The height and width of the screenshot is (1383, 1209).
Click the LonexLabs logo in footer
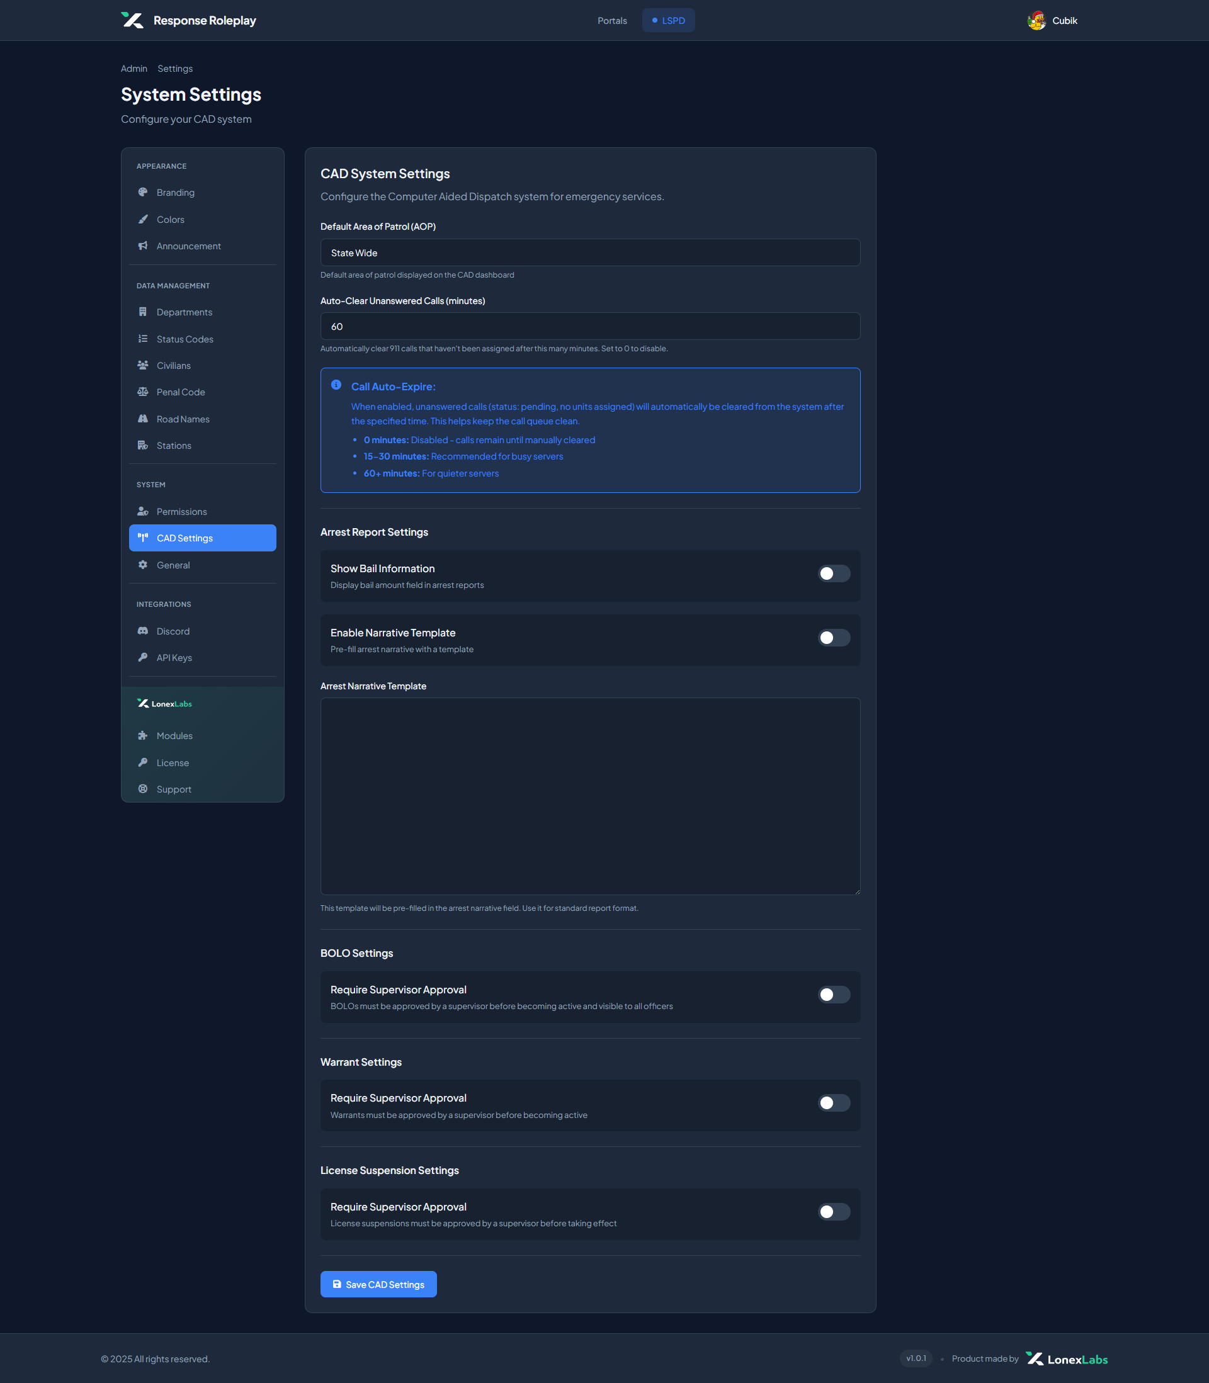[x=1067, y=1358]
